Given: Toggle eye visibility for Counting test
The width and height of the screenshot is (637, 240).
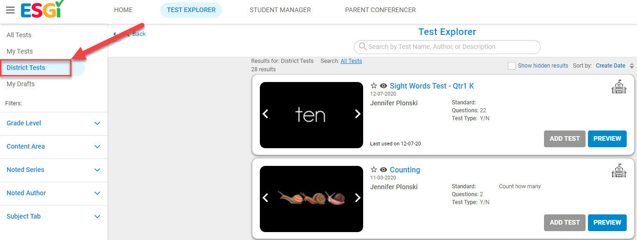Looking at the screenshot, I should (x=384, y=170).
